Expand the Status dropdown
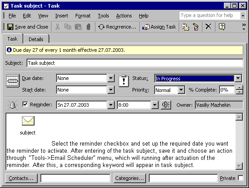 pos(238,78)
